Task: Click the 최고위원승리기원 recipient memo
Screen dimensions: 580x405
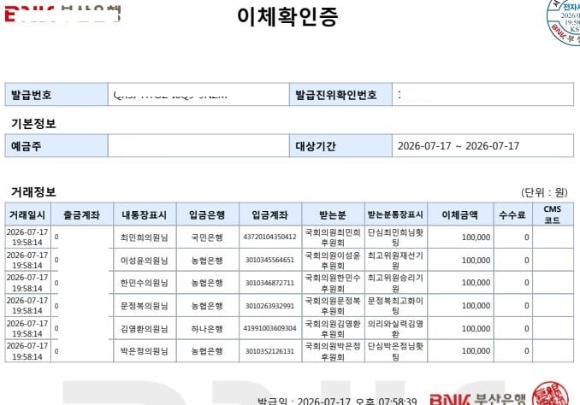Action: [395, 283]
